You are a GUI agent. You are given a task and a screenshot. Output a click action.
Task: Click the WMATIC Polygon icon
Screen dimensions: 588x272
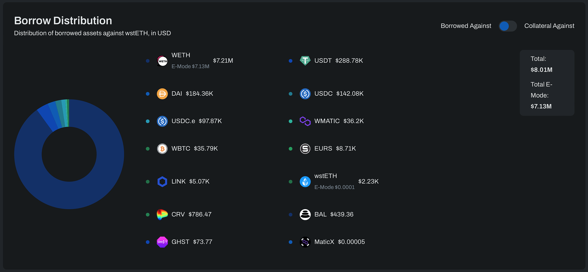click(x=305, y=121)
